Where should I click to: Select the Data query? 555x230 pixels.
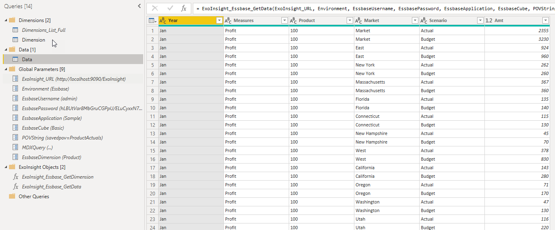click(x=27, y=59)
